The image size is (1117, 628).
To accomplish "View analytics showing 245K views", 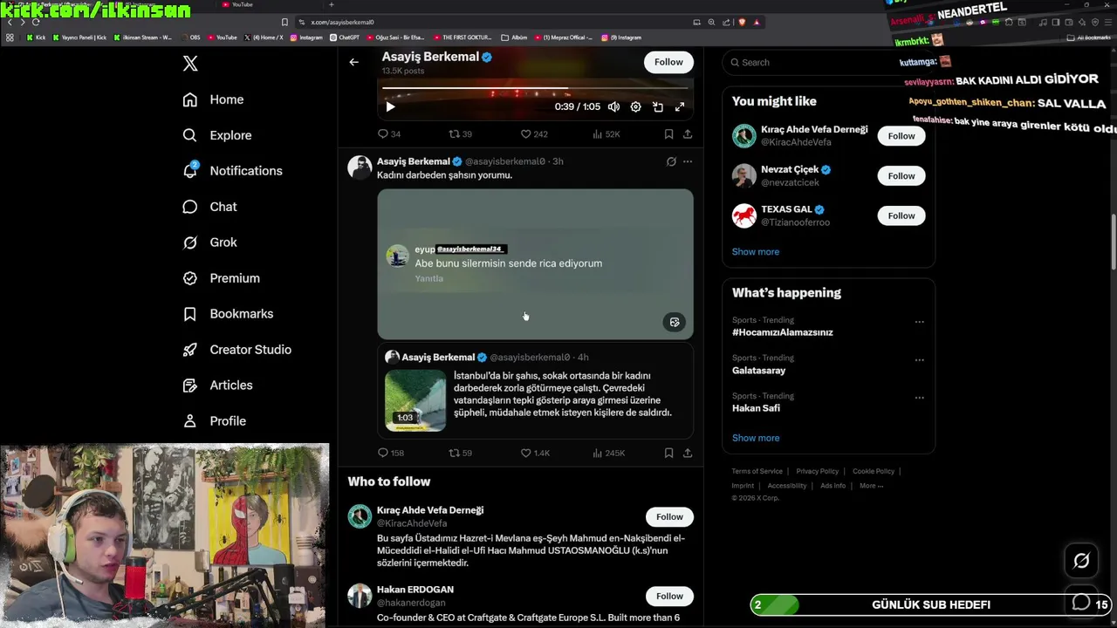I will point(608,453).
